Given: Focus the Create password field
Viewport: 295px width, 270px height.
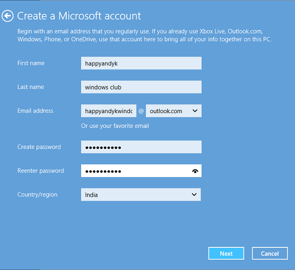Looking at the screenshot, I should point(141,147).
